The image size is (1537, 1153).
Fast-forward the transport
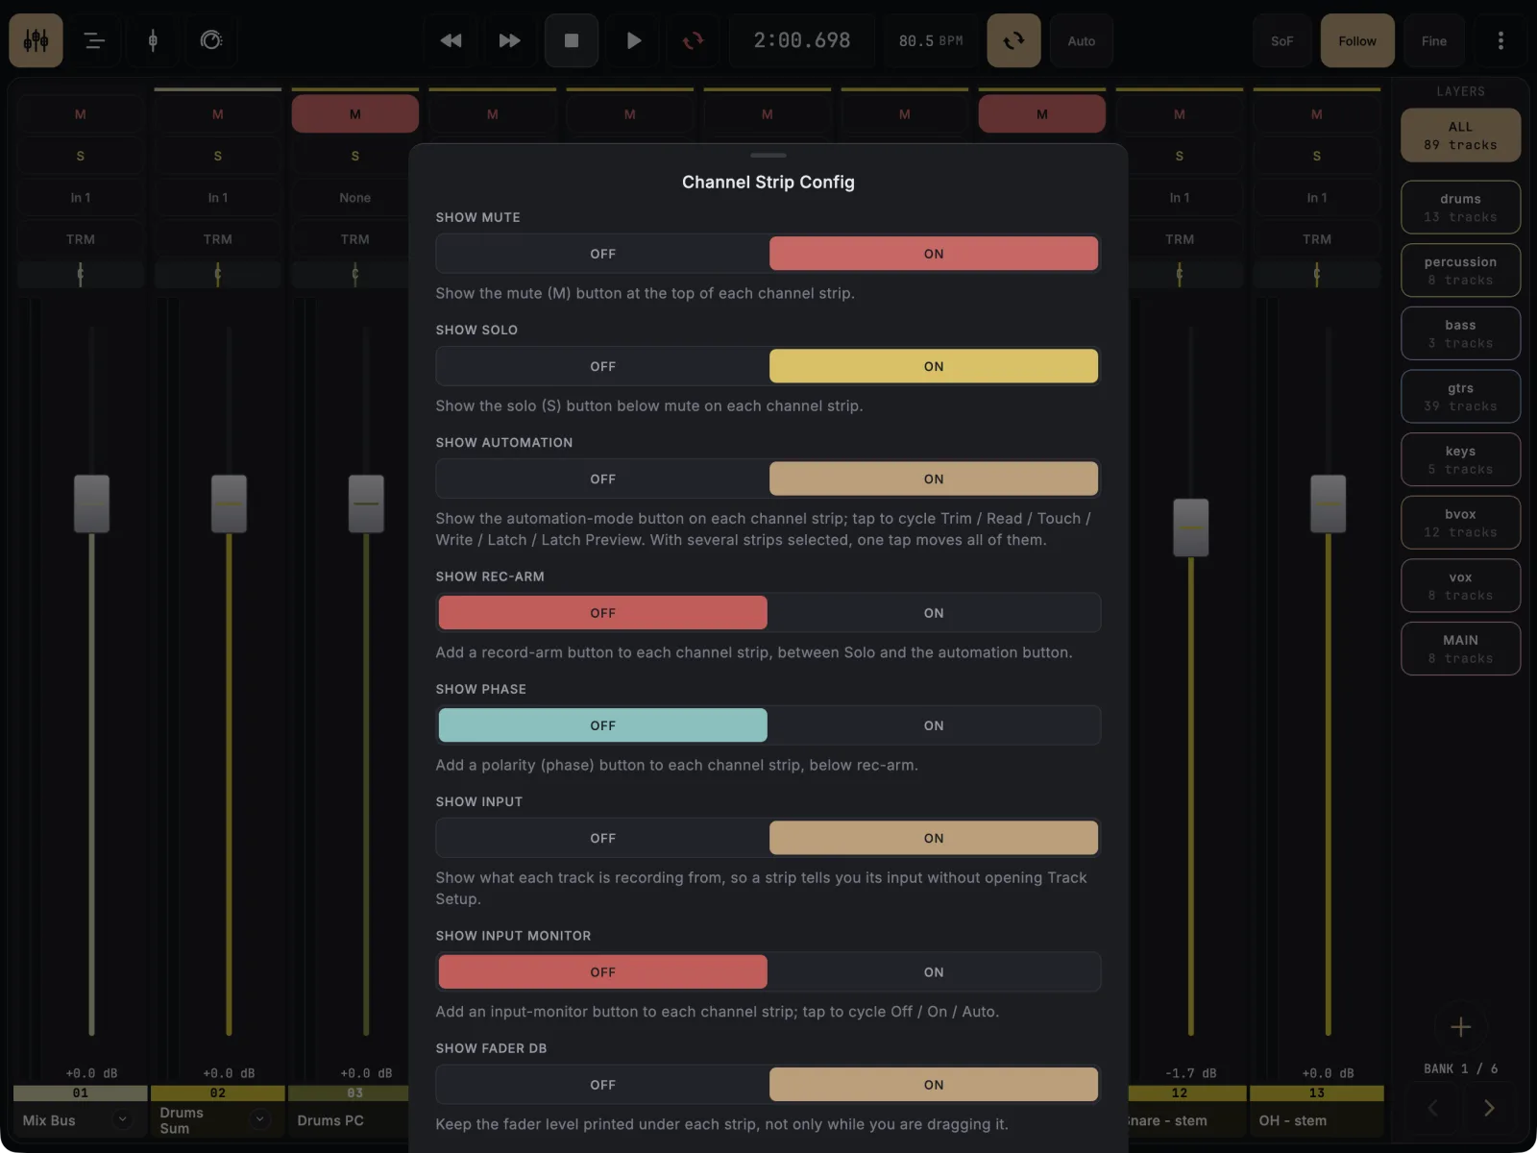point(510,40)
